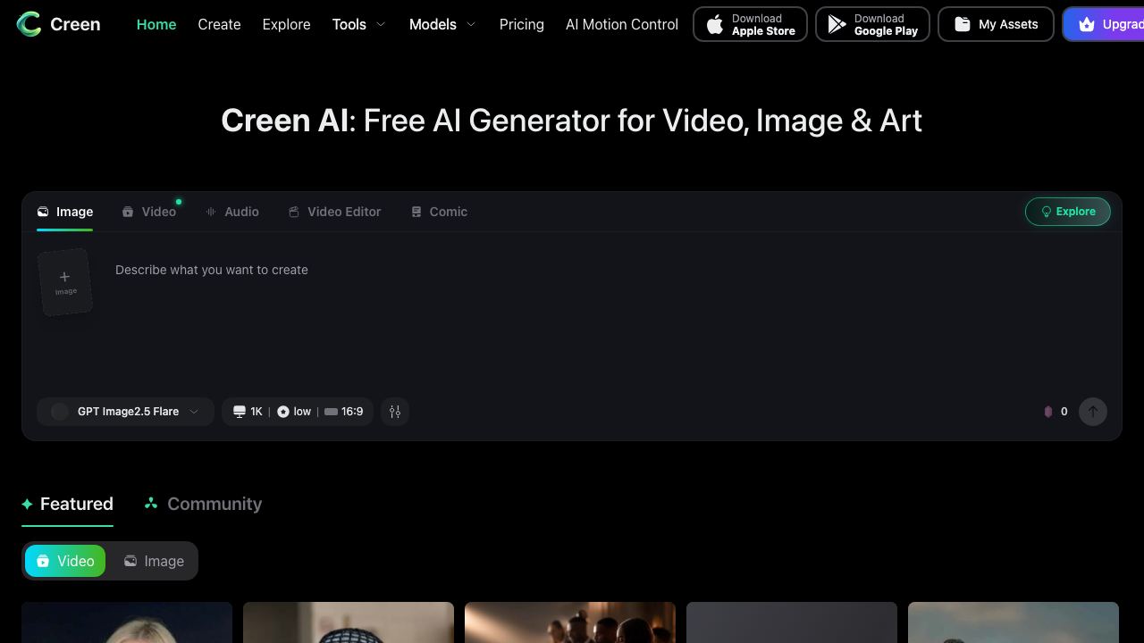Visit the Pricing page
Viewport: 1144px width, 643px height.
point(521,24)
